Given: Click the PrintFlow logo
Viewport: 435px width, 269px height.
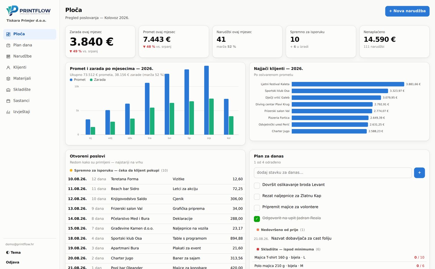Looking at the screenshot, I should [28, 11].
